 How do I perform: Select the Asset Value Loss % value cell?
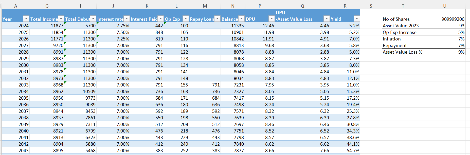pos(445,52)
